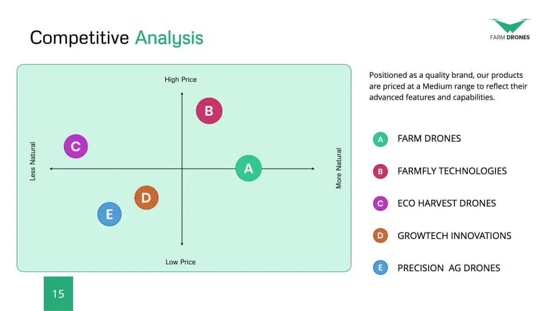Click the legend A circle icon
553x311 pixels.
(381, 139)
